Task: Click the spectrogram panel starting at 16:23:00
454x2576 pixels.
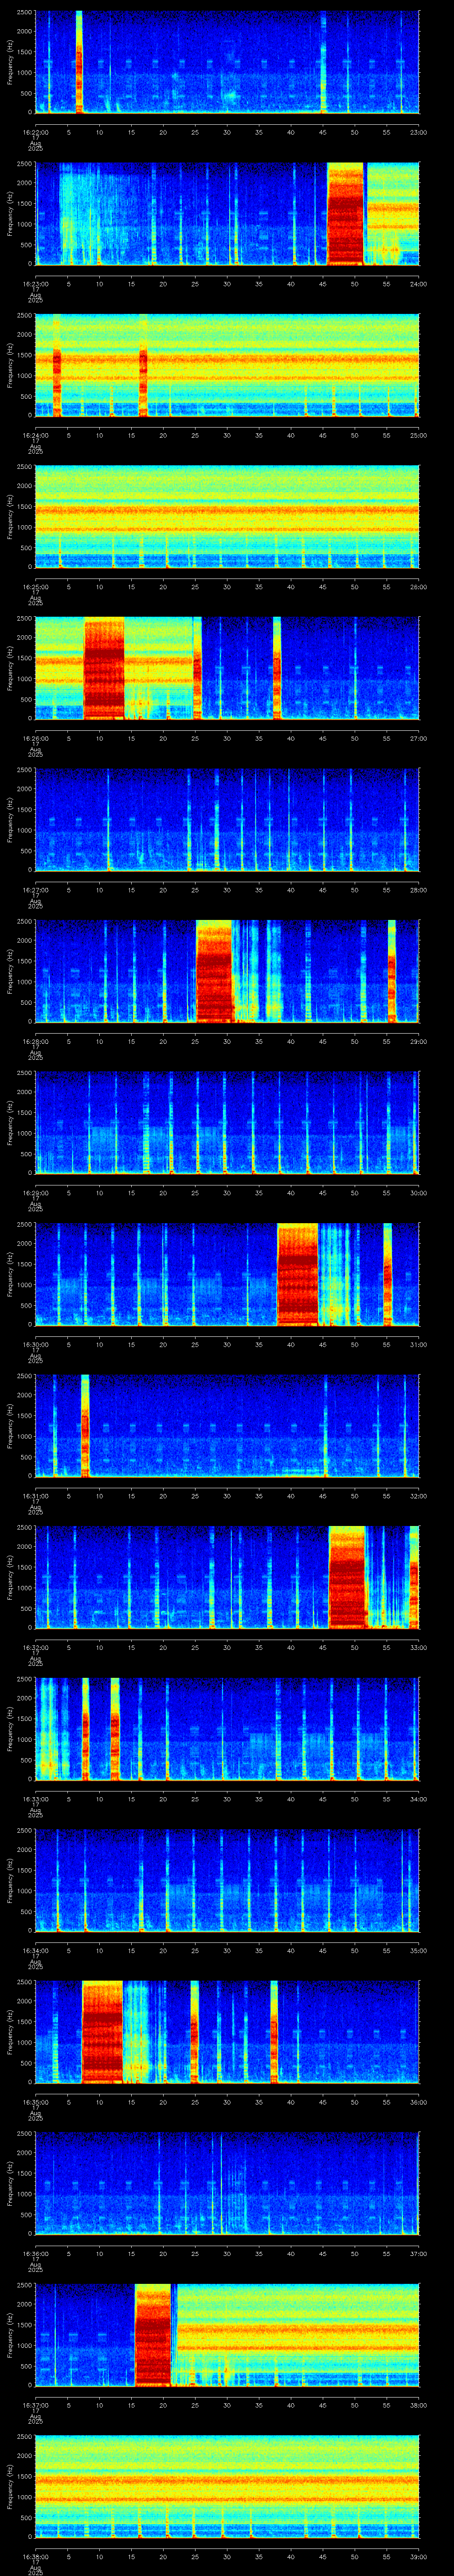Action: pos(227,213)
